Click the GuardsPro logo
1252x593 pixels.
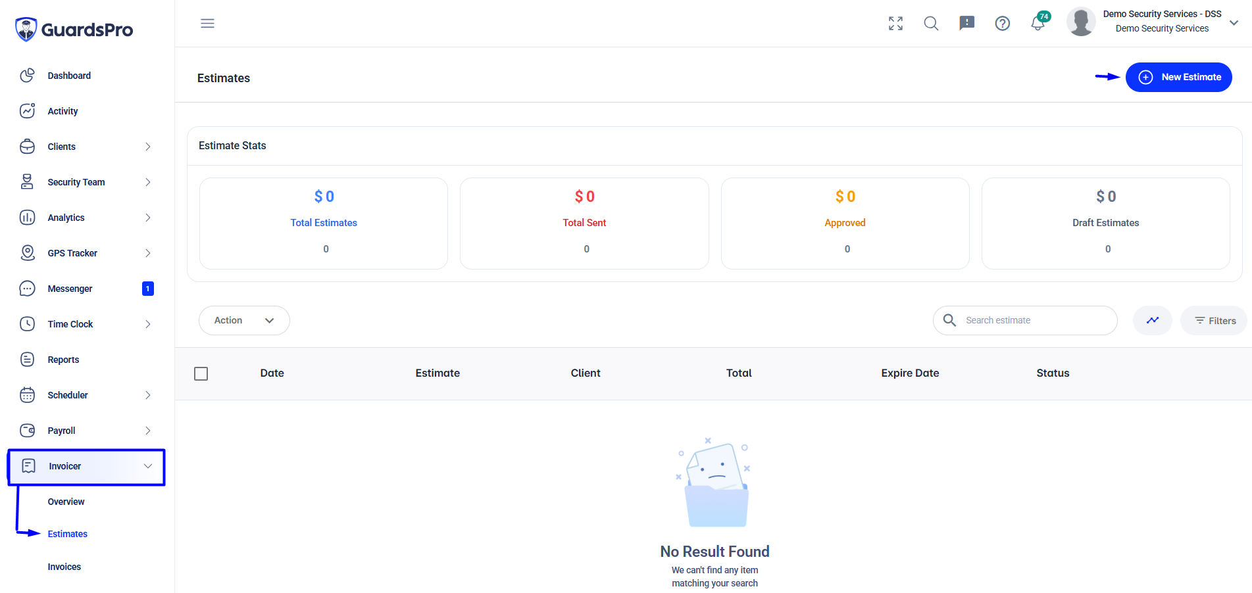74,30
